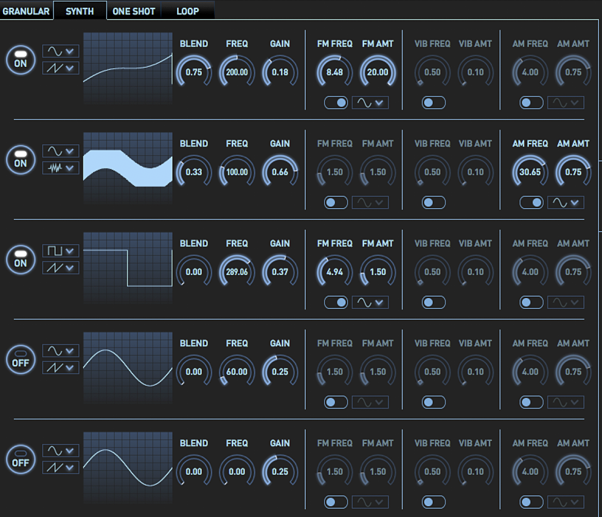Open fourth oscillator sine waveform dropdown

click(61, 350)
